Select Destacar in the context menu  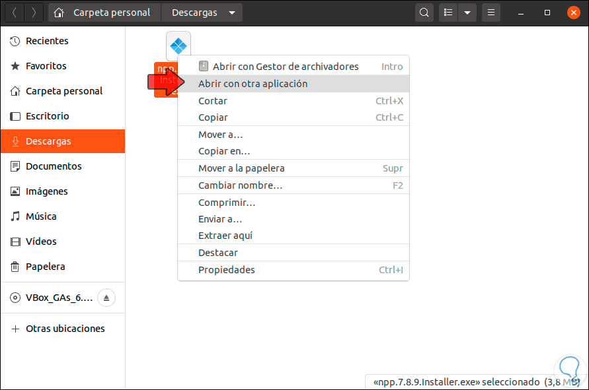click(x=294, y=253)
